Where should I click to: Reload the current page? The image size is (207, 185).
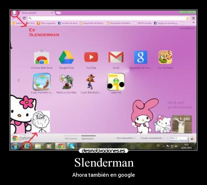coord(24,18)
